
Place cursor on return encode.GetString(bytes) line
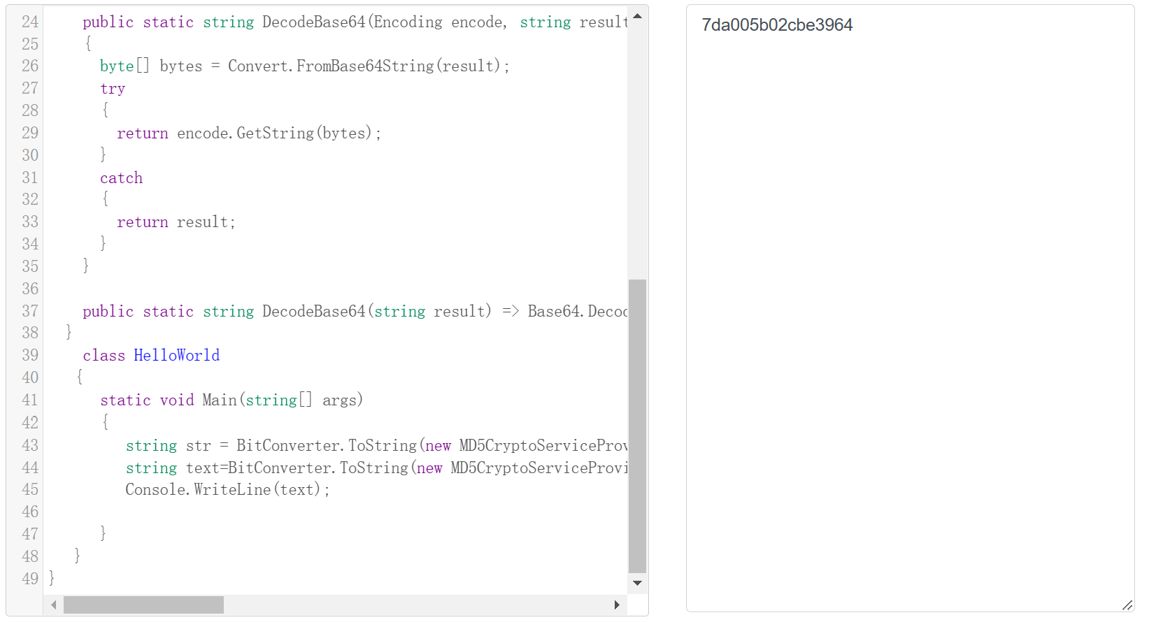pyautogui.click(x=248, y=133)
